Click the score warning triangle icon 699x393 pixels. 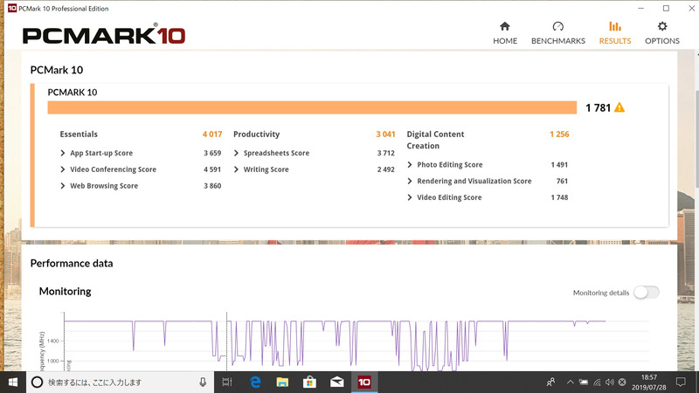pos(619,107)
